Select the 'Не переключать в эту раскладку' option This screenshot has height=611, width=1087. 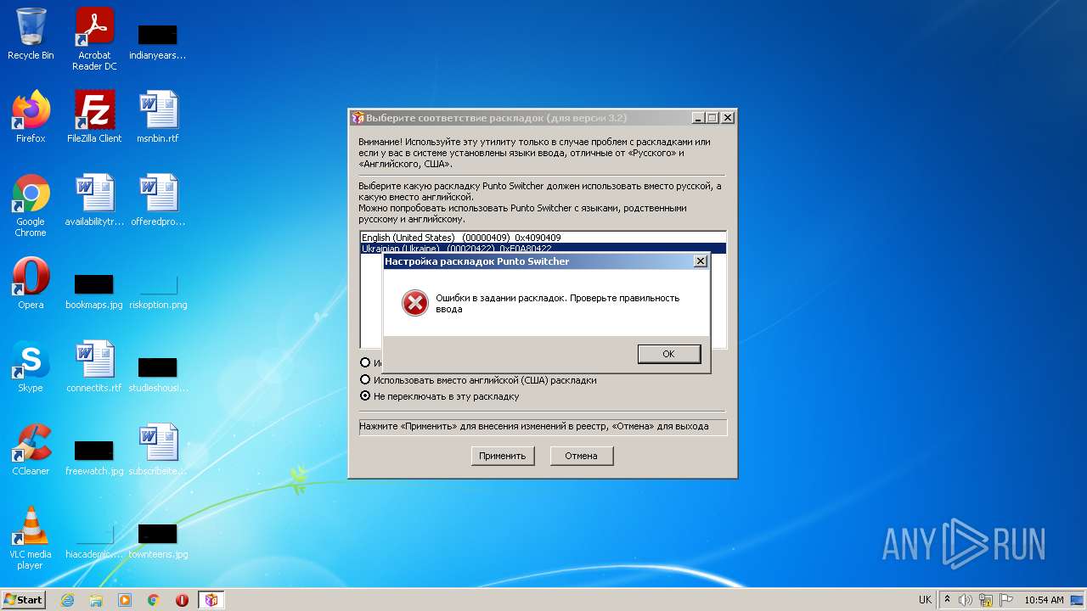tap(440, 396)
